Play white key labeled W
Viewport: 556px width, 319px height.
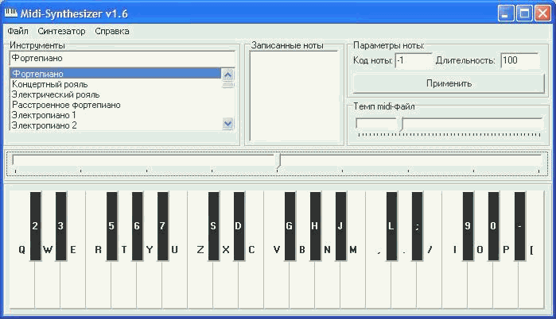pyautogui.click(x=47, y=283)
